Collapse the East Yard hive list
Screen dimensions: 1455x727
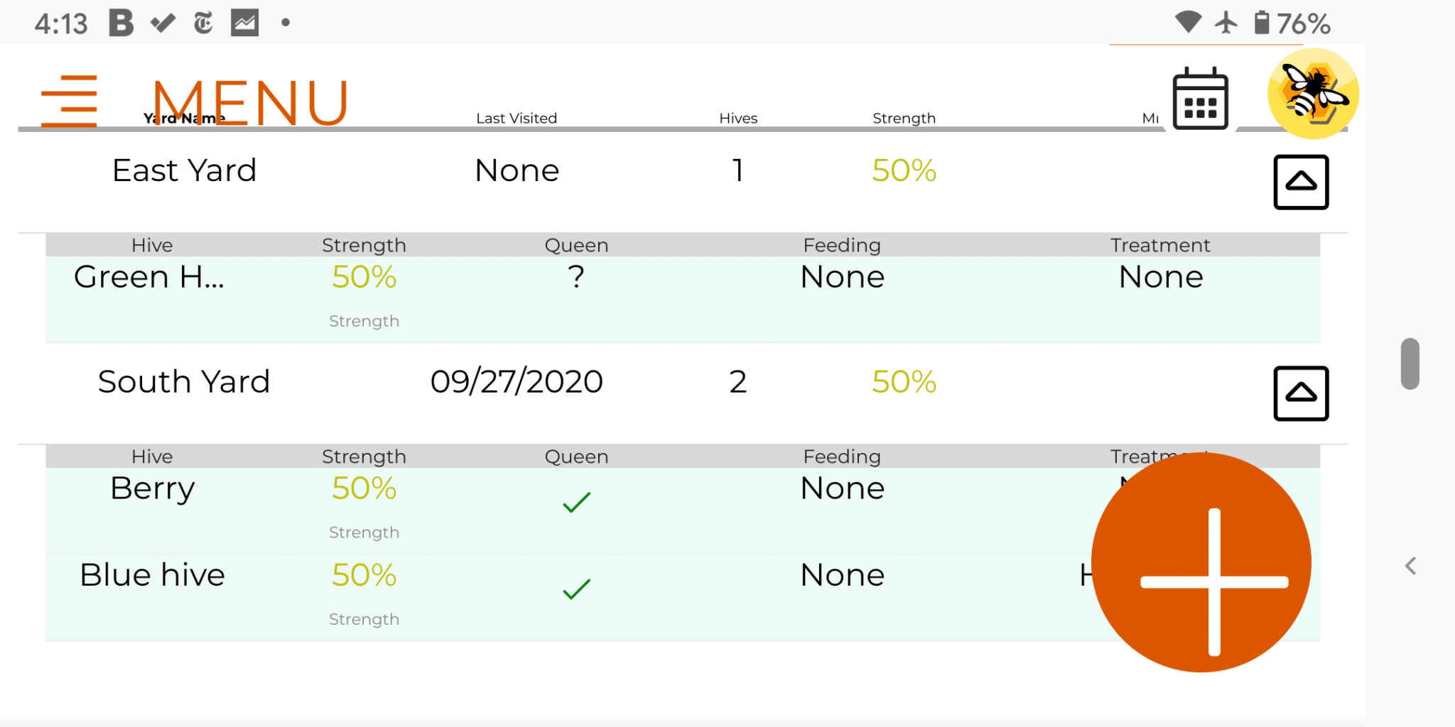pos(1301,182)
